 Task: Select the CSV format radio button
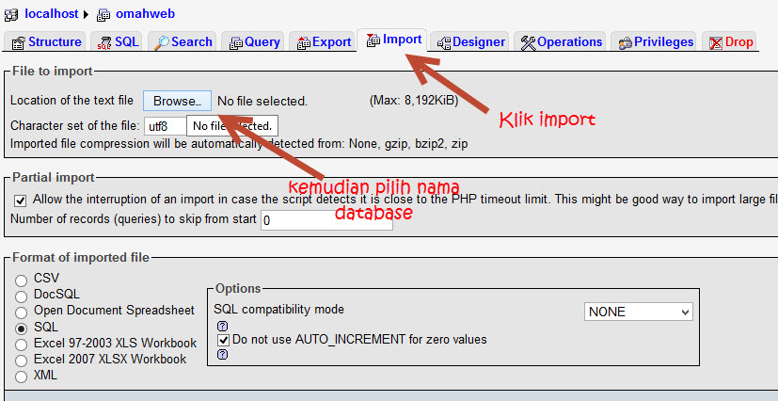point(22,280)
